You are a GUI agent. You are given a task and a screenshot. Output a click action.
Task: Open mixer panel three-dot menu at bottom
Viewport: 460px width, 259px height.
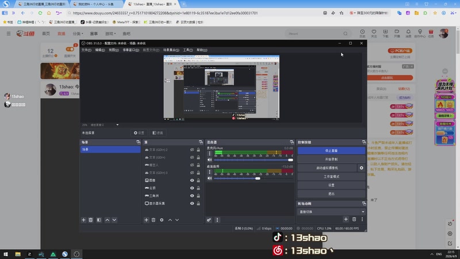(x=217, y=220)
